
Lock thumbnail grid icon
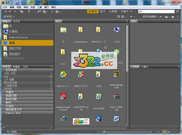point(158,132)
